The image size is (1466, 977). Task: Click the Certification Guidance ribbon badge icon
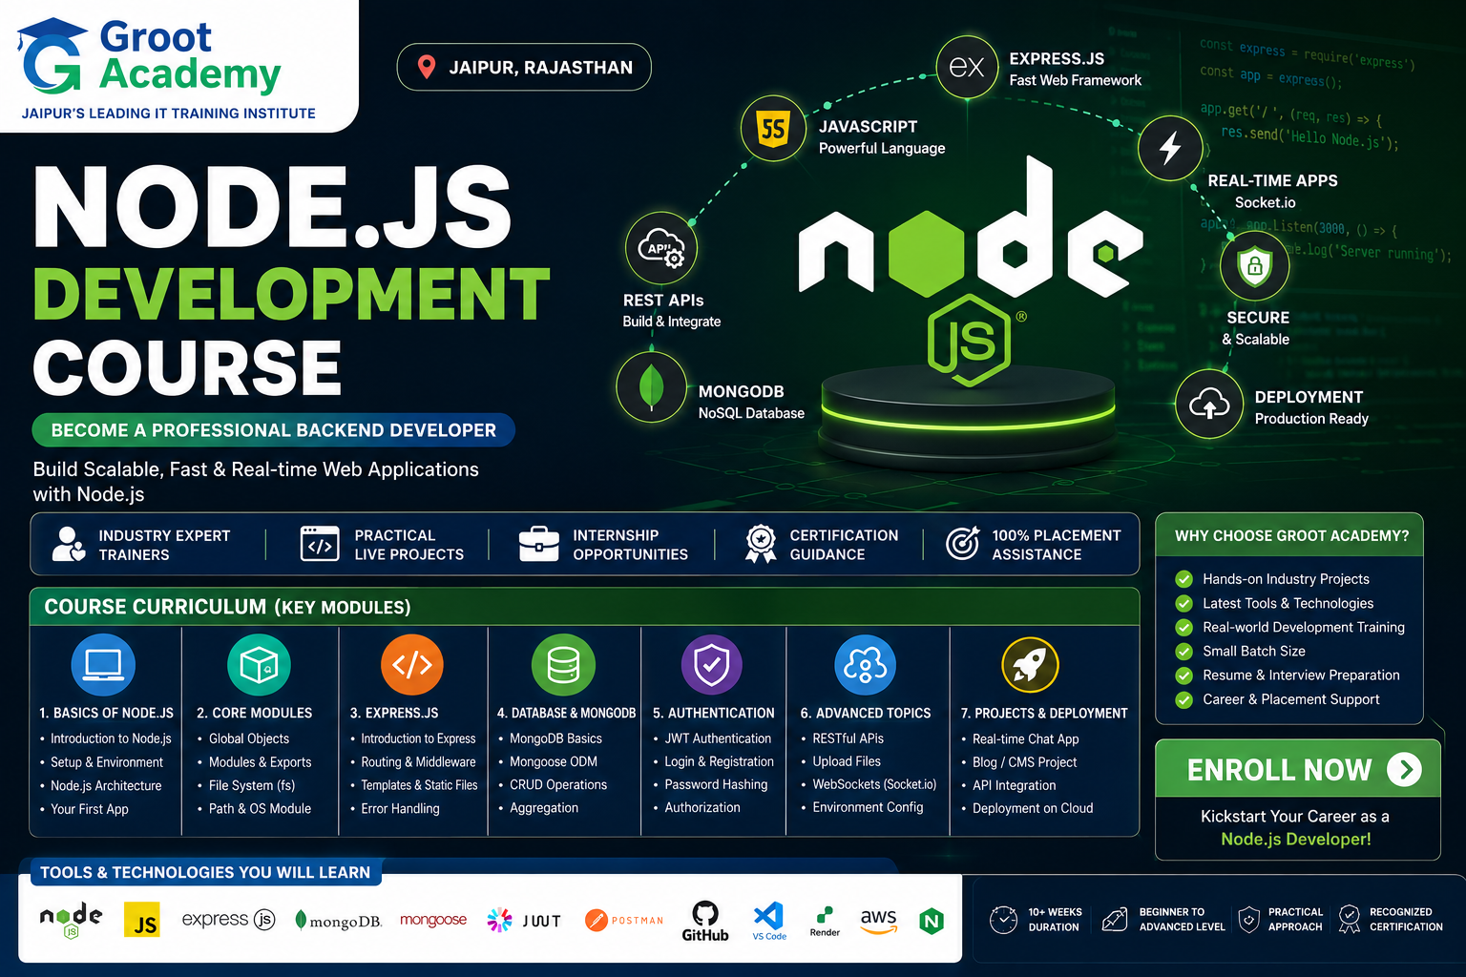click(761, 544)
